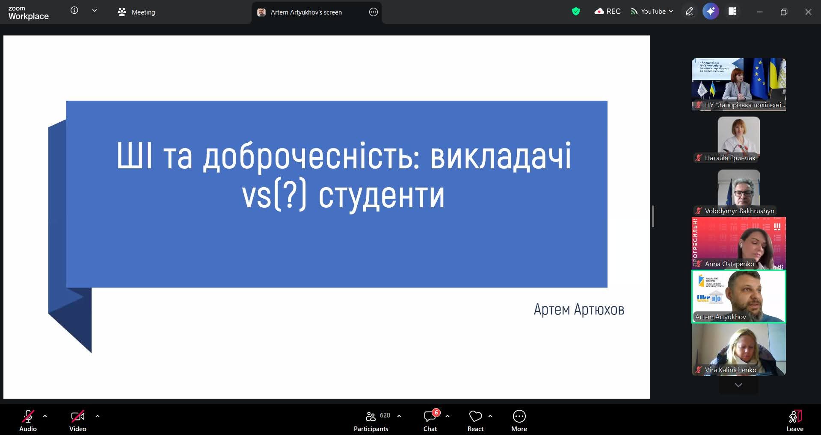
Task: Open screen share options ellipsis
Action: coord(373,12)
